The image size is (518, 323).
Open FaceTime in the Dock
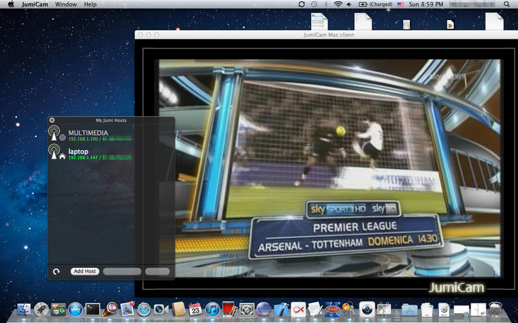tap(161, 309)
